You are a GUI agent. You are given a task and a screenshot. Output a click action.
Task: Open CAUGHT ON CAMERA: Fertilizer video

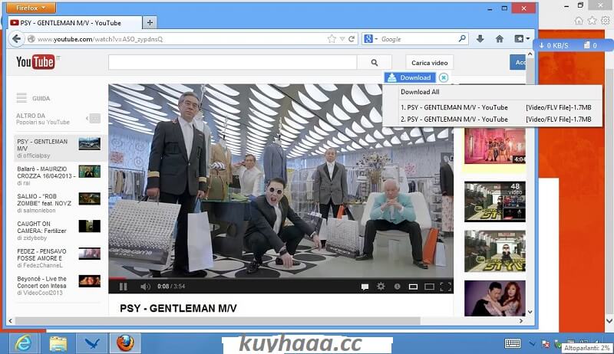pyautogui.click(x=59, y=231)
